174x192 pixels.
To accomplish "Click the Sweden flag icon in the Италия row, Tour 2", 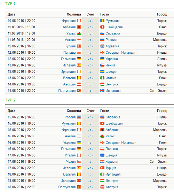I will (102, 155).
